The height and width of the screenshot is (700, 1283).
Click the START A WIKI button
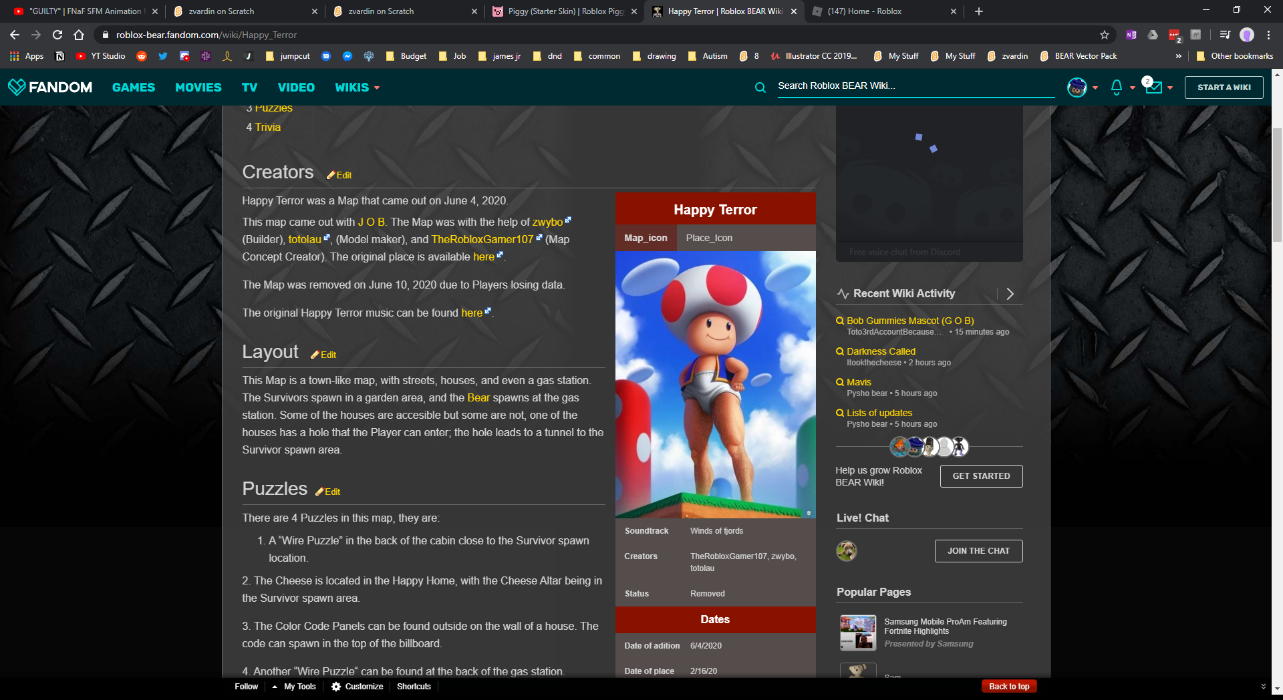point(1224,87)
